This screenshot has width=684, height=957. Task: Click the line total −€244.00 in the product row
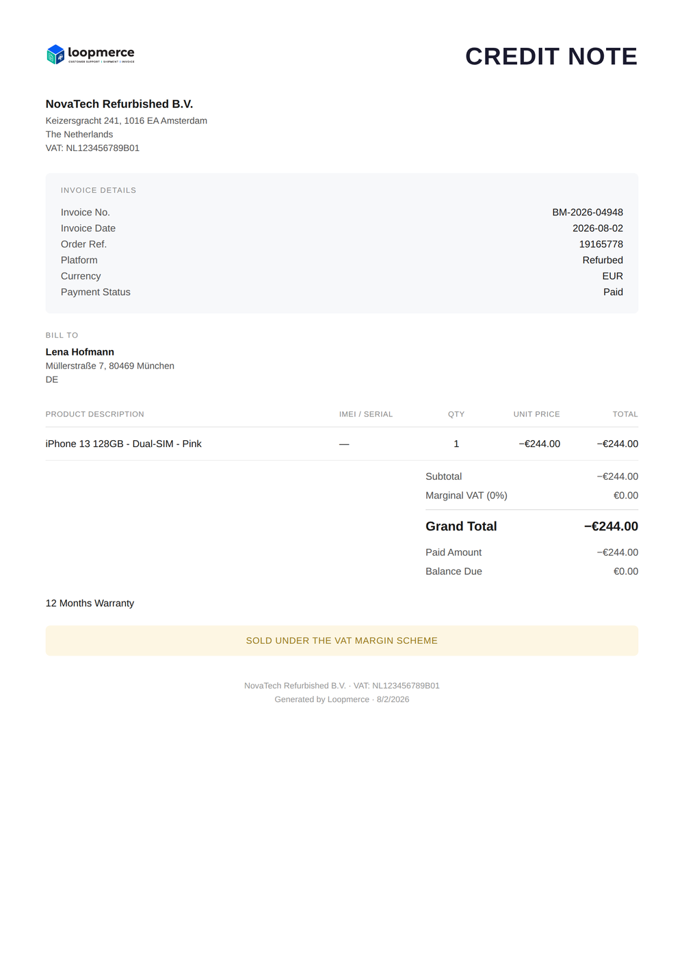coord(618,444)
